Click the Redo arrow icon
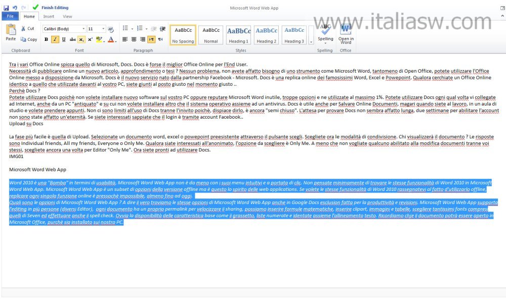The image size is (506, 299). tap(24, 8)
